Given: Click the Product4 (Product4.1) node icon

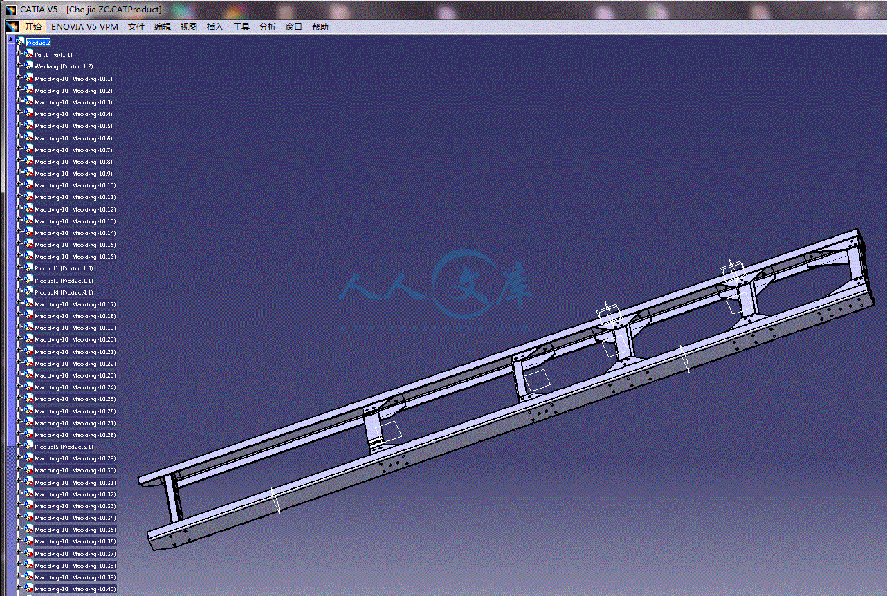Looking at the screenshot, I should [x=29, y=292].
